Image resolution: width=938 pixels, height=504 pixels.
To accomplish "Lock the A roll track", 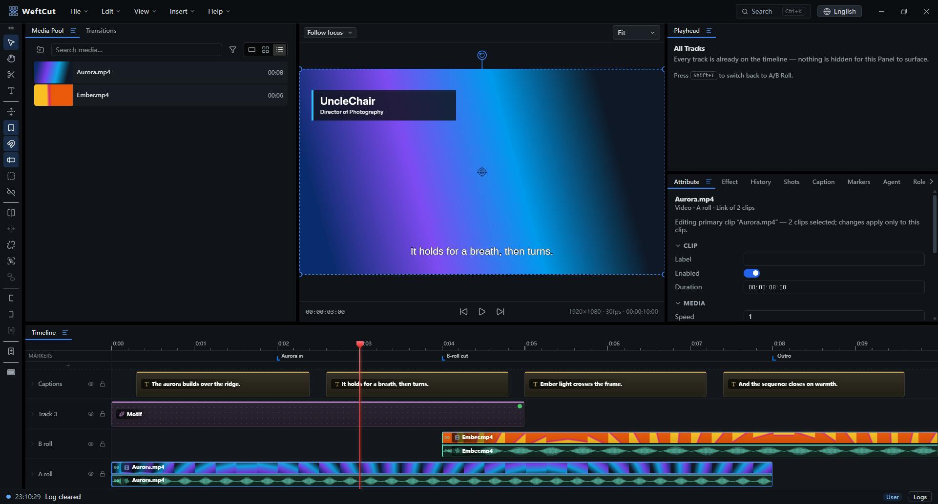I will tap(103, 474).
